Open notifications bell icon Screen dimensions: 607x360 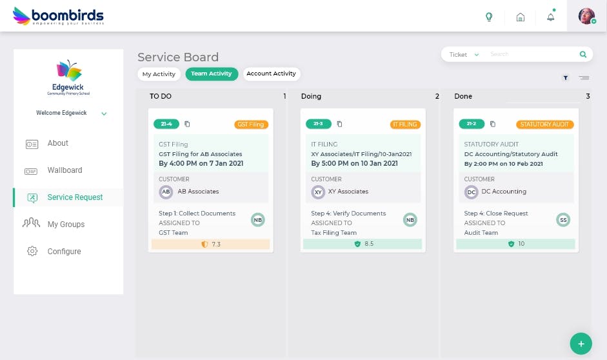click(550, 17)
